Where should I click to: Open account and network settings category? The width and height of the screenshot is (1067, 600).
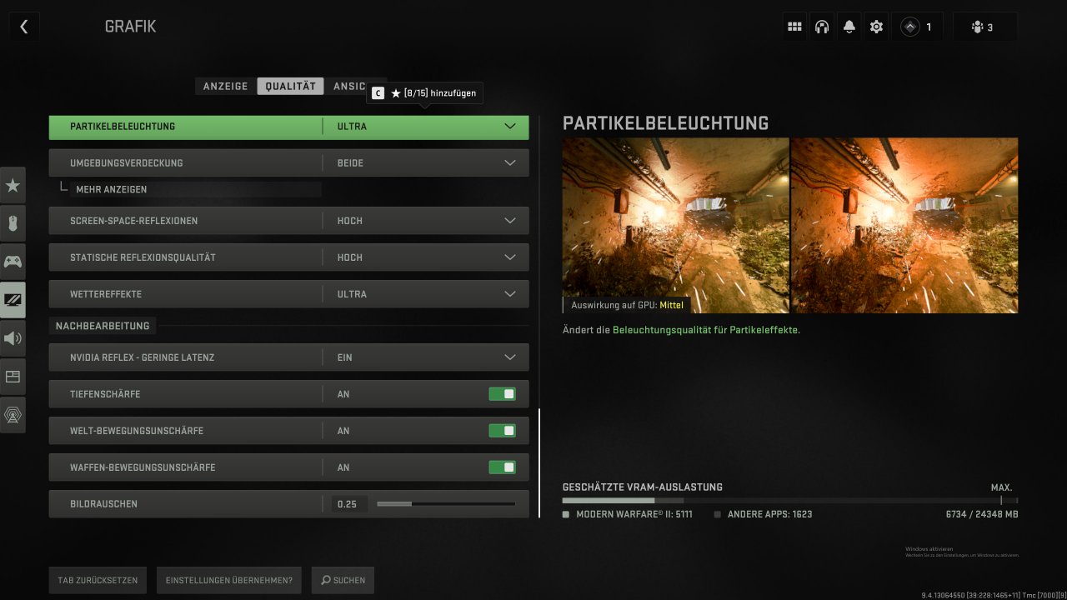point(13,415)
